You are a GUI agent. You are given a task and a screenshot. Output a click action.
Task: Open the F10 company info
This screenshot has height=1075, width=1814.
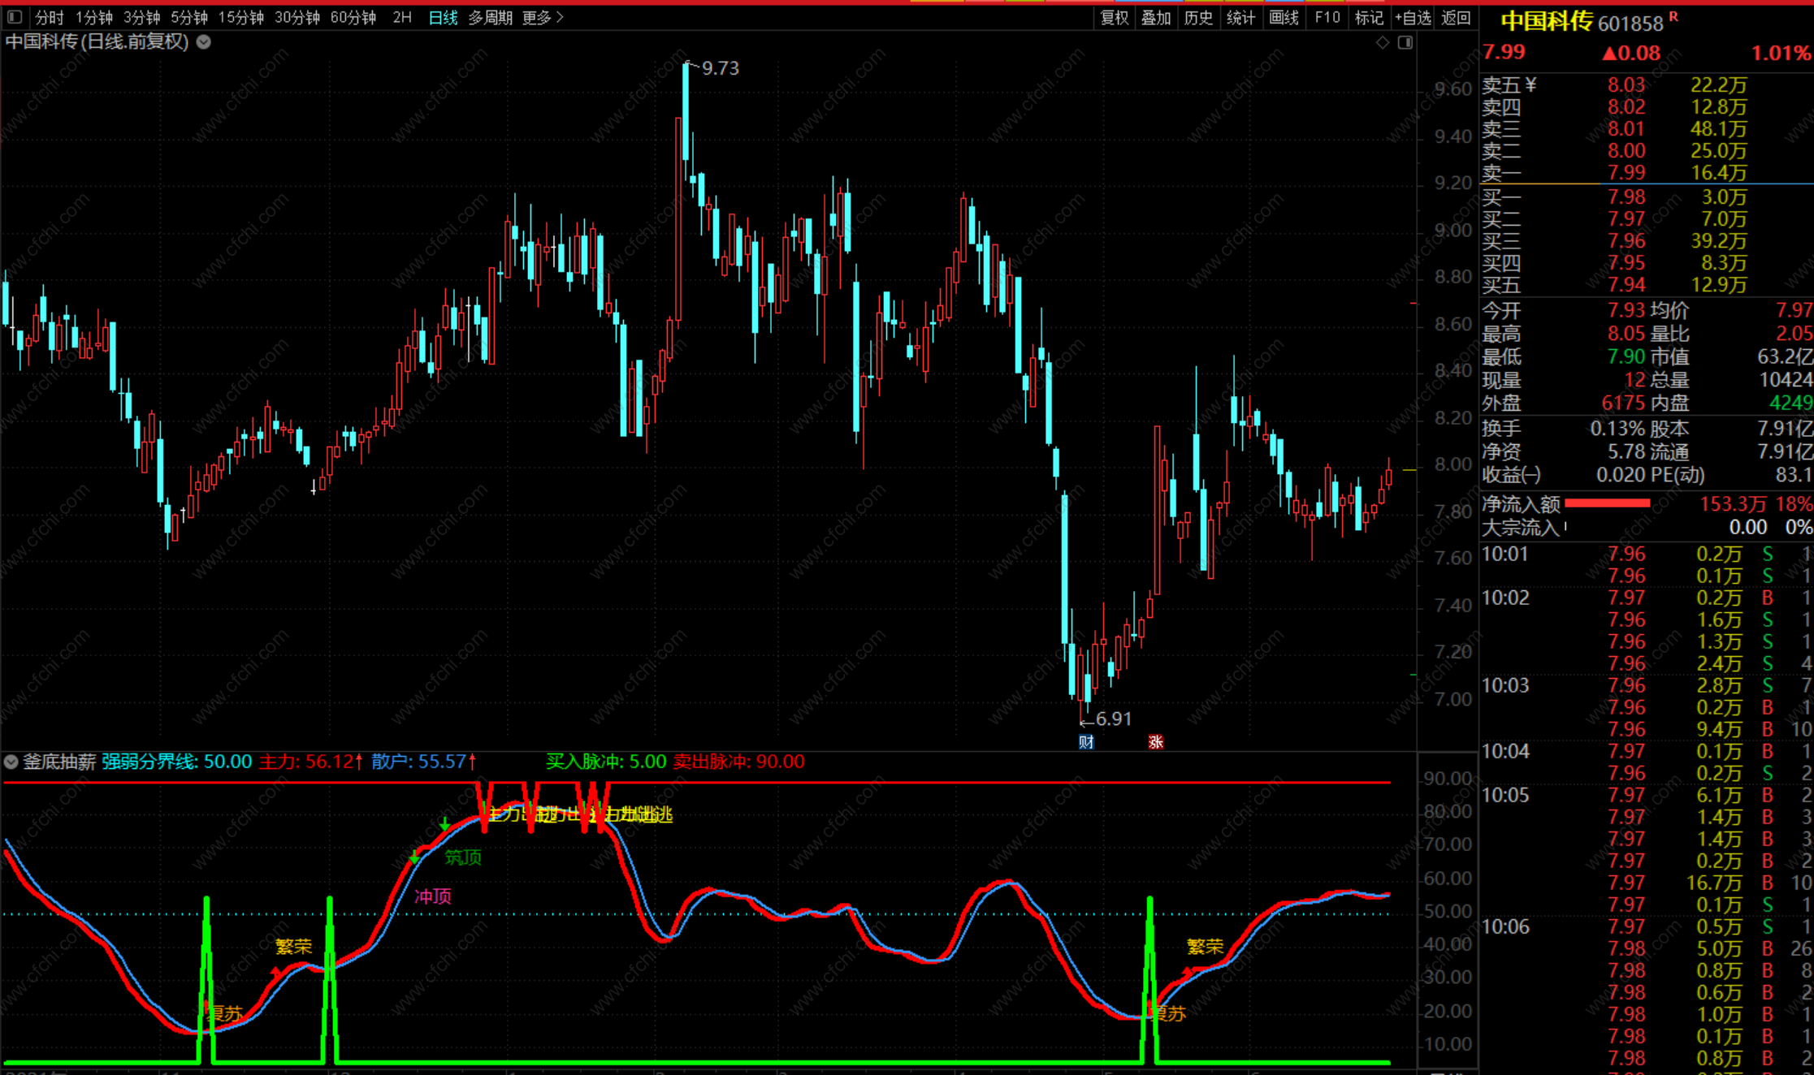tap(1327, 17)
